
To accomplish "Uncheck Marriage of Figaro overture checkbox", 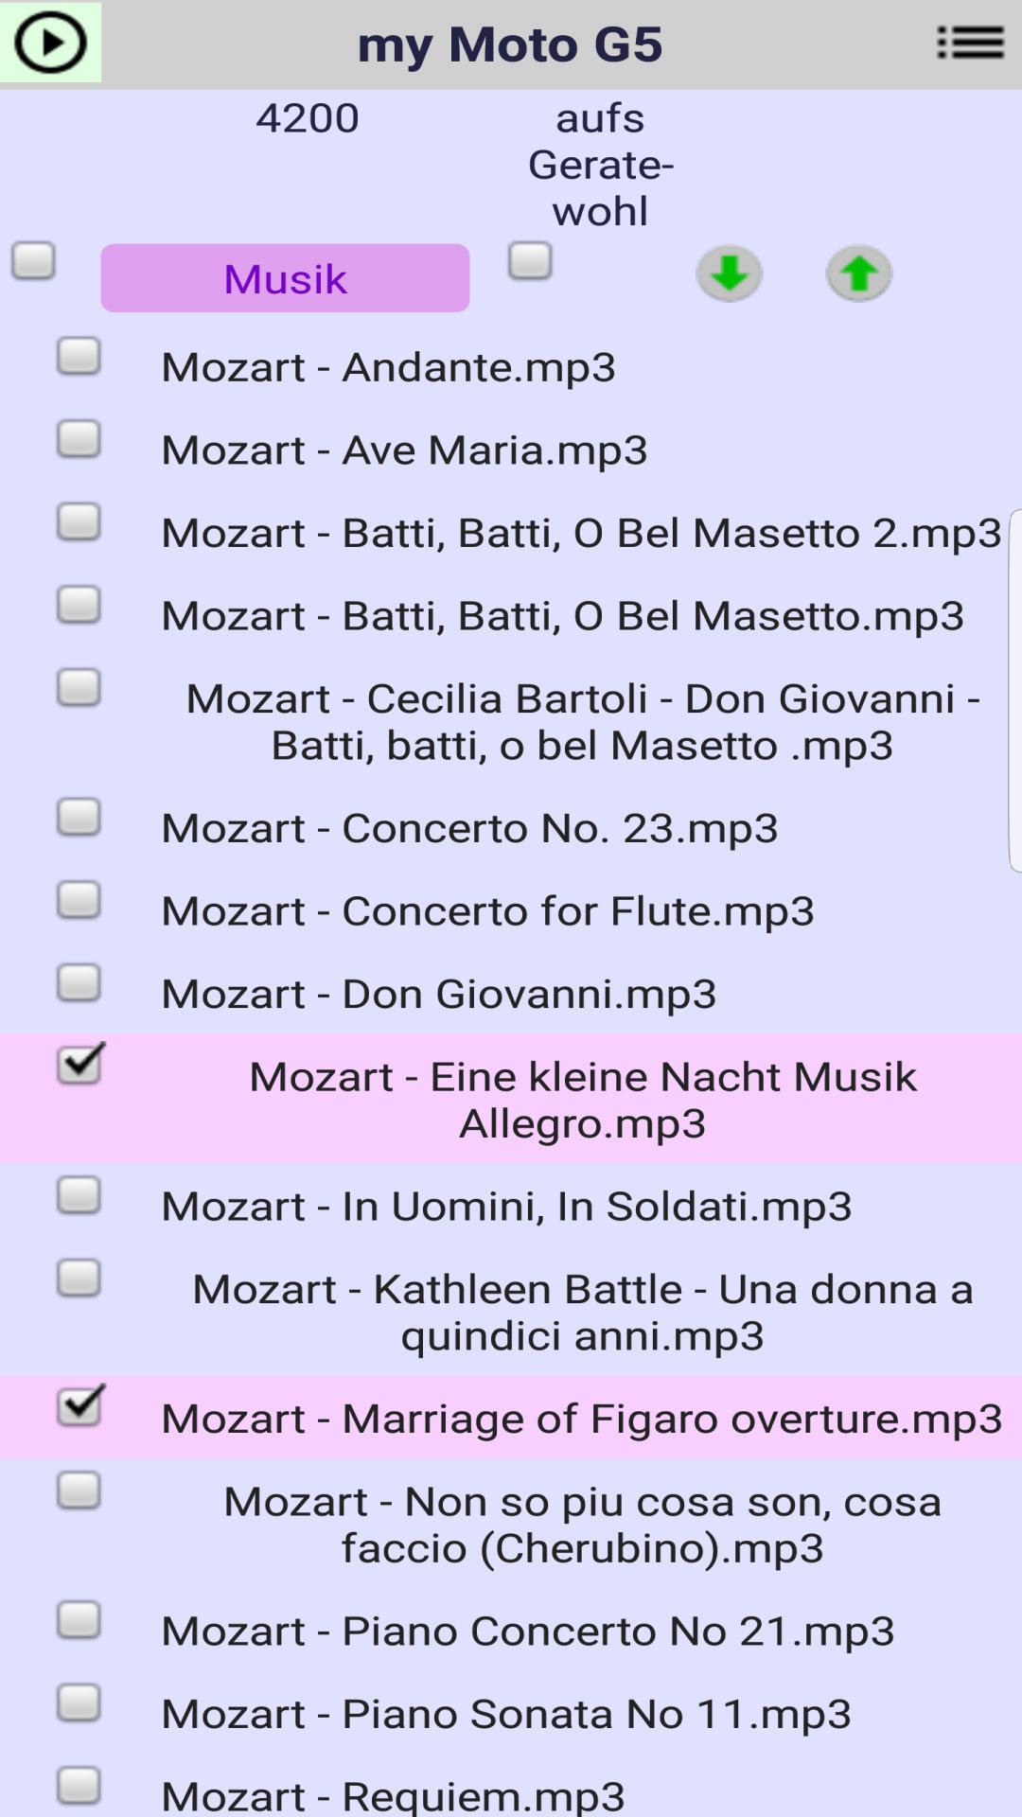I will 80,1406.
